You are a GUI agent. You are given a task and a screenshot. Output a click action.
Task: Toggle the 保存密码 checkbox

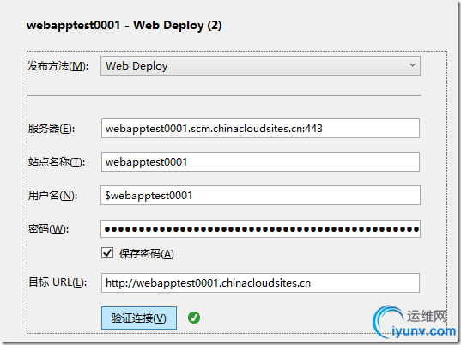tap(107, 253)
